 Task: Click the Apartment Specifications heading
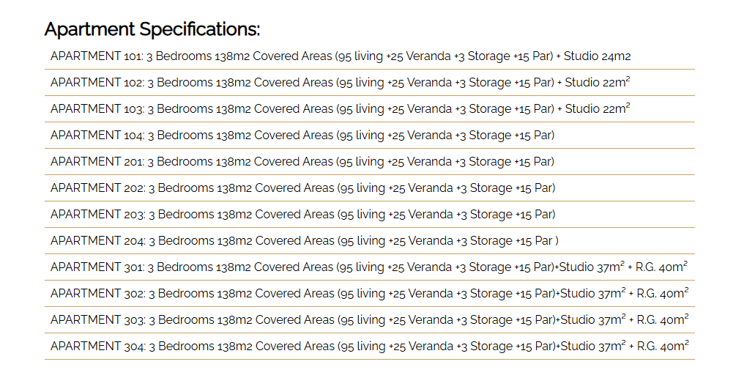pos(152,29)
